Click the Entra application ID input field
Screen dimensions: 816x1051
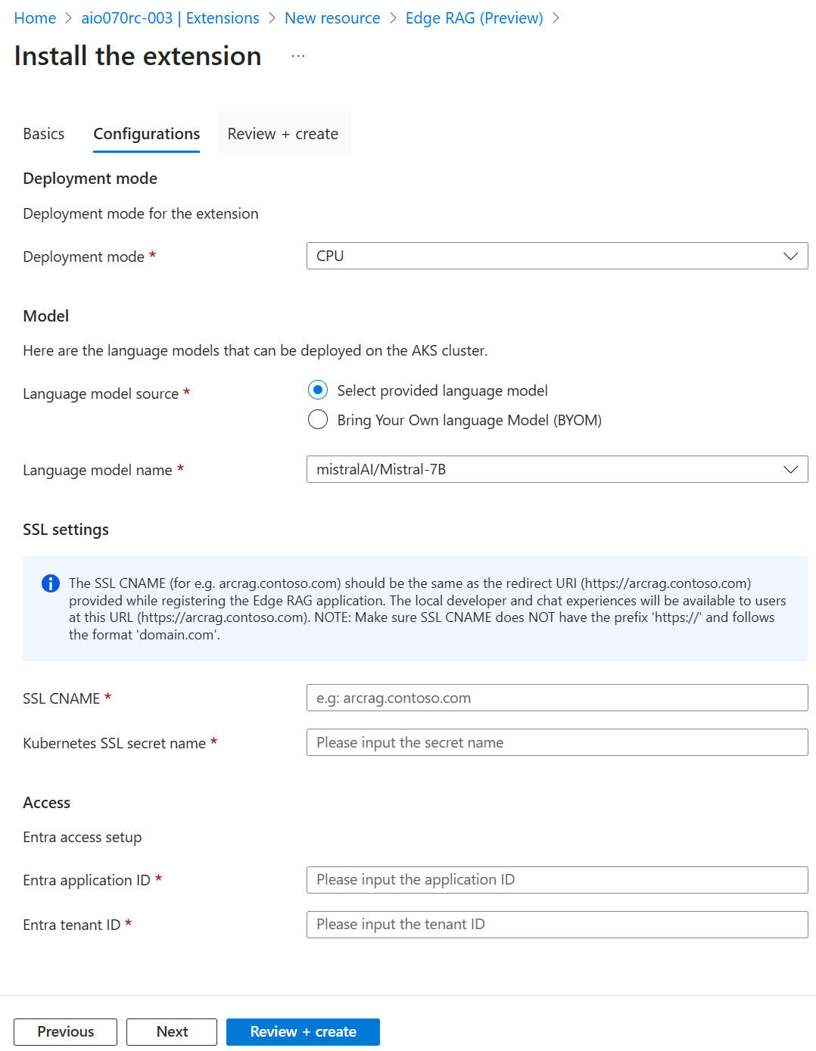click(x=556, y=879)
